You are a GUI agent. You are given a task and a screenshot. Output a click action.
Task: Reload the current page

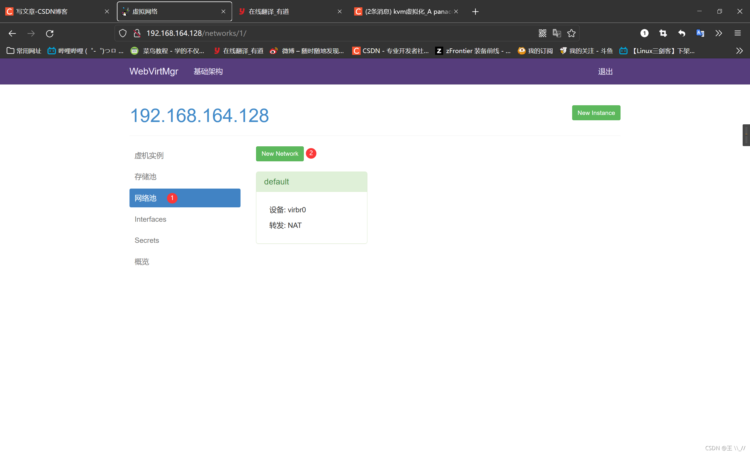[x=50, y=33]
